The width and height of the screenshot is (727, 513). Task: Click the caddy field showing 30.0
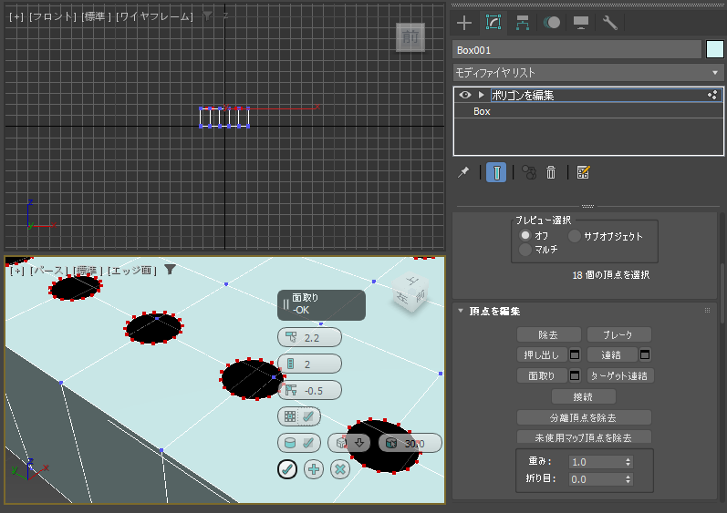(410, 443)
